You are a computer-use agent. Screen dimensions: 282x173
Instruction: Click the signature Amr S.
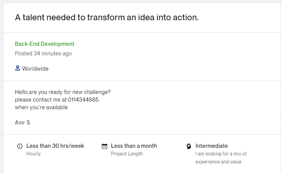point(23,123)
